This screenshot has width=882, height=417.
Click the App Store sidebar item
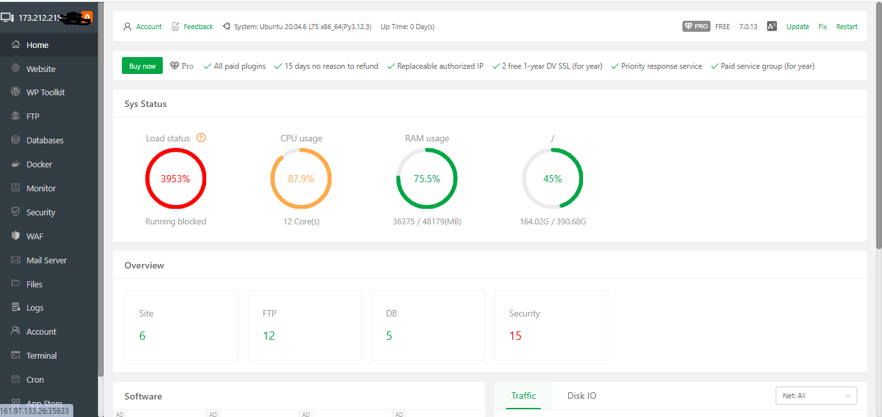(49, 403)
